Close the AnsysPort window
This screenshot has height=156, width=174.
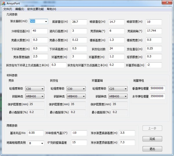point(167,2)
